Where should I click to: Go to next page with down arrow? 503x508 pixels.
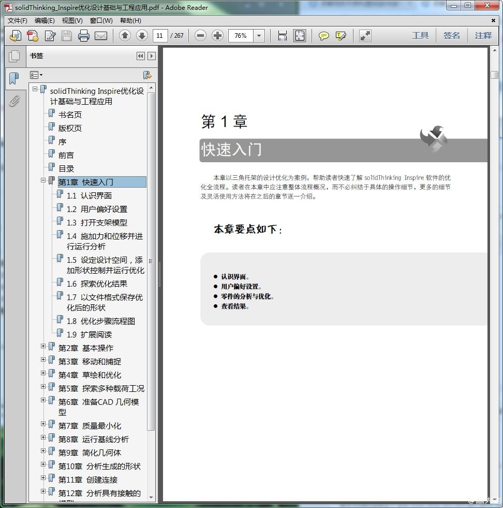point(142,36)
